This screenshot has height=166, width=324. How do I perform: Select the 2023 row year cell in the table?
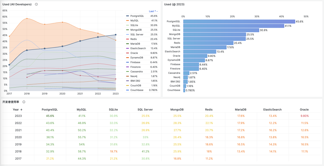click(x=18, y=116)
